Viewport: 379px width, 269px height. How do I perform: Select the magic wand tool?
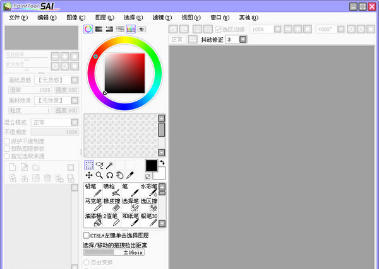coord(109,165)
